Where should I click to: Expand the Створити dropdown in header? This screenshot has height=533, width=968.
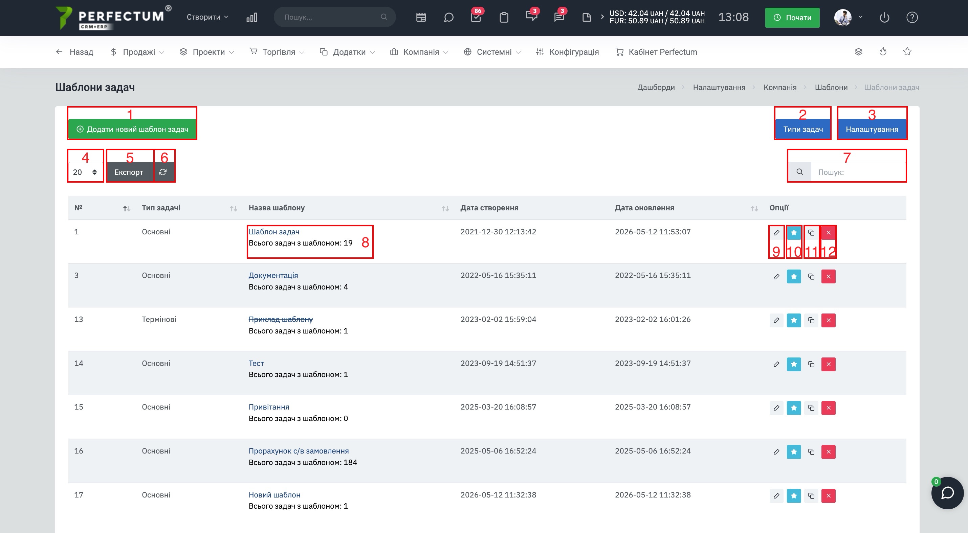[207, 17]
